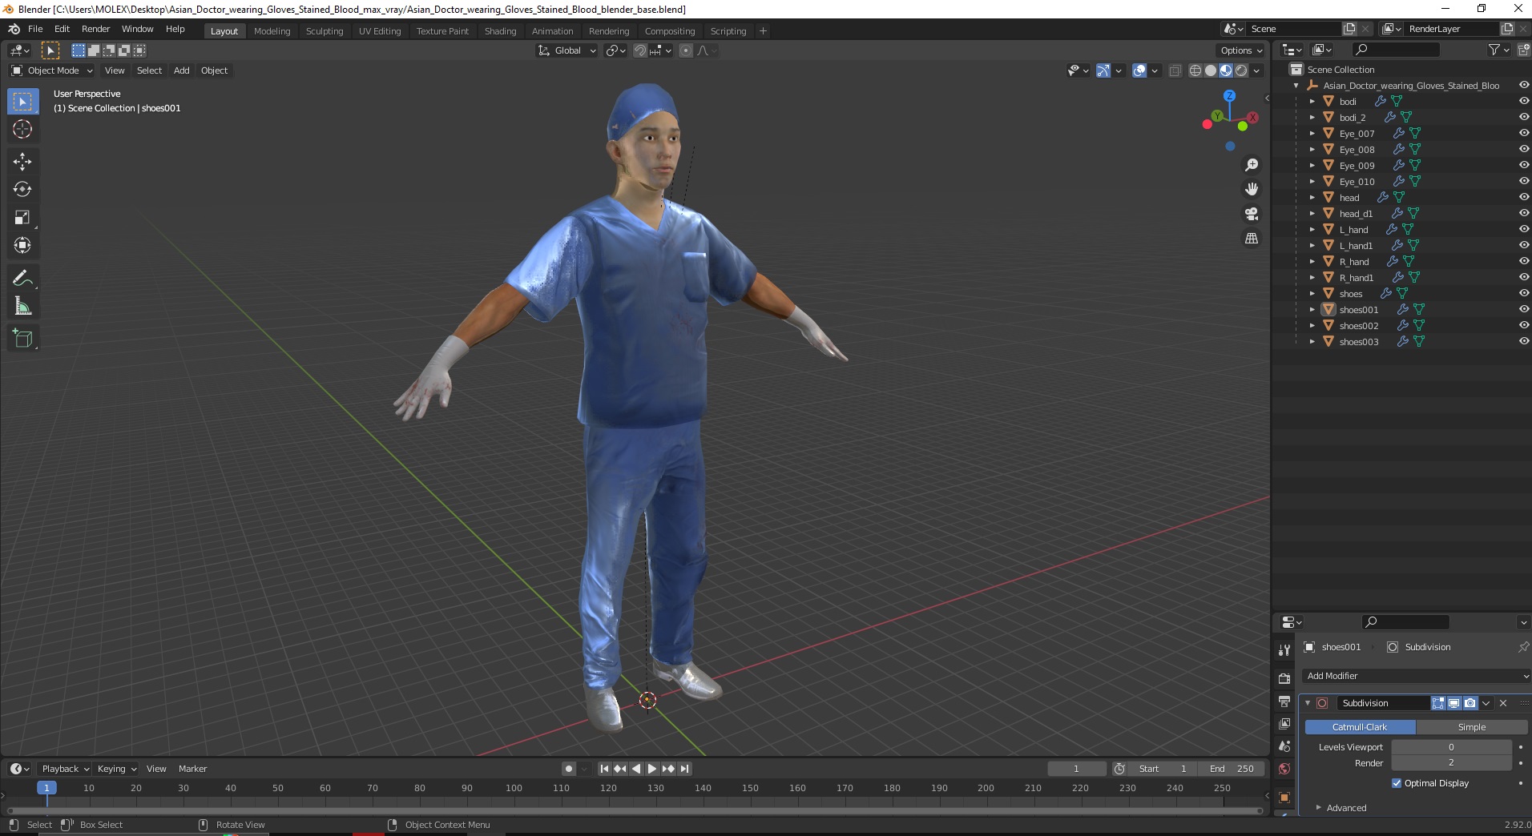Click the zoom viewport magnifier icon
1532x836 pixels.
tap(1252, 165)
